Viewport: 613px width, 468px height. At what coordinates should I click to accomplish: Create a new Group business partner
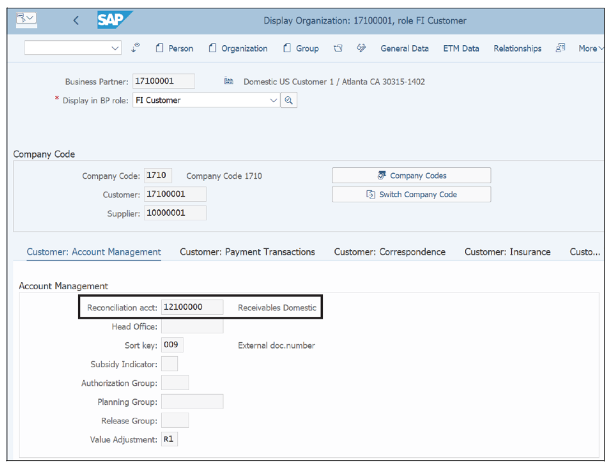[x=301, y=49]
